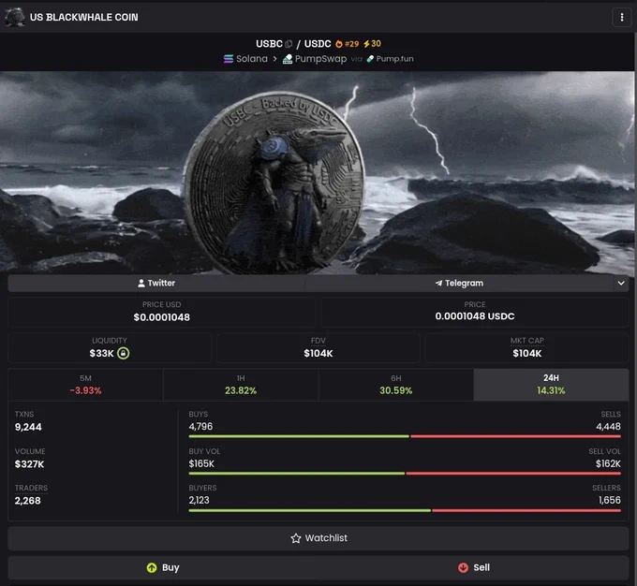This screenshot has height=586, width=637.
Task: Click the TXNS 9,244 value
Action: pyautogui.click(x=28, y=427)
